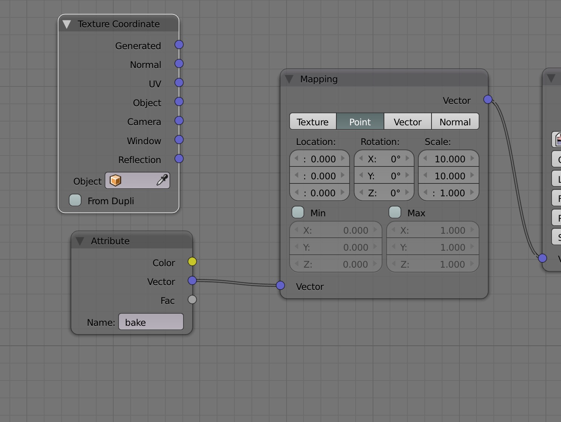Image resolution: width=561 pixels, height=422 pixels.
Task: Click the Reflection output socket
Action: click(179, 159)
